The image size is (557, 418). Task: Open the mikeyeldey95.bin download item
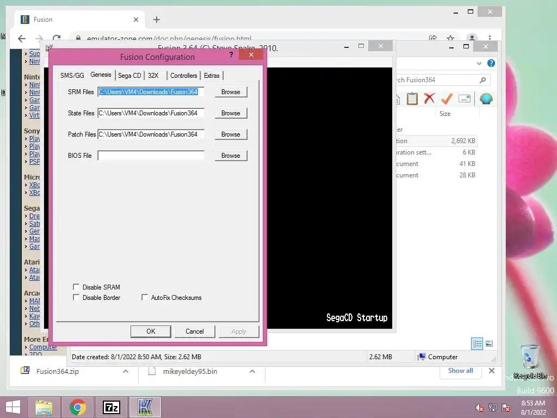[190, 371]
